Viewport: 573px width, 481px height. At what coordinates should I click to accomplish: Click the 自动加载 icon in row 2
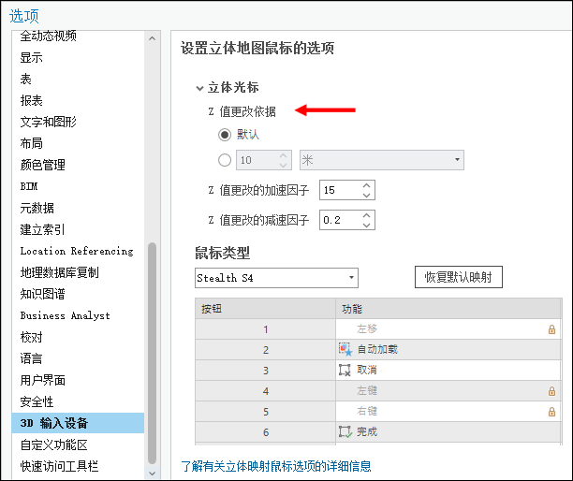(345, 349)
